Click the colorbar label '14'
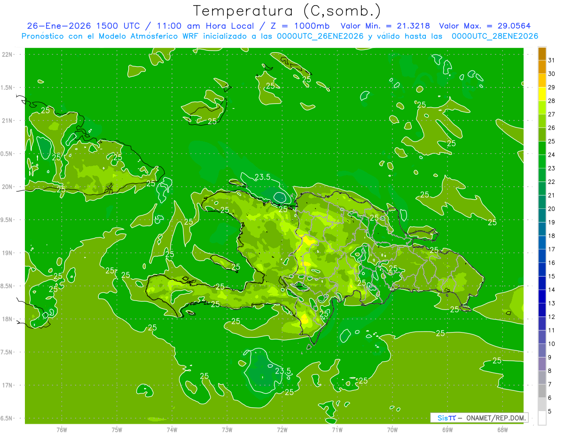This screenshot has width=564, height=436. point(551,290)
